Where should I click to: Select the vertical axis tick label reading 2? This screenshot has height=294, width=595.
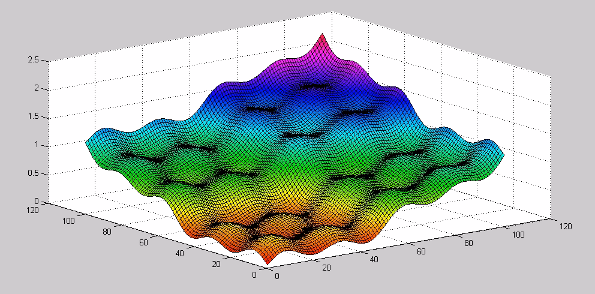click(x=37, y=88)
